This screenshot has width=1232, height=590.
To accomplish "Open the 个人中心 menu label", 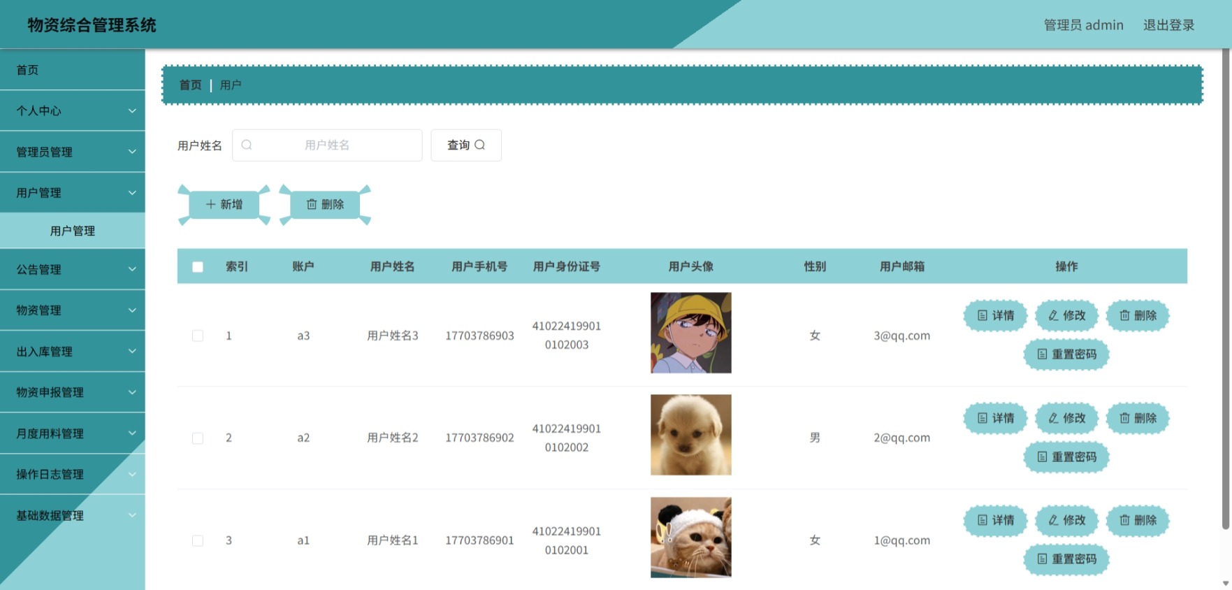I will tap(38, 110).
